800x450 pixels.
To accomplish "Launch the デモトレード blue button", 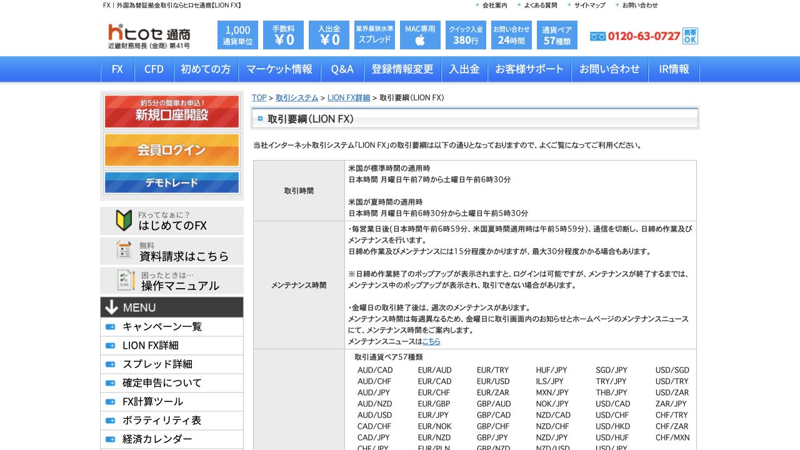I will click(172, 182).
